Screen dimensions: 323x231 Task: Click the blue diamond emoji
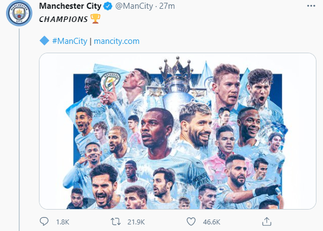click(44, 41)
